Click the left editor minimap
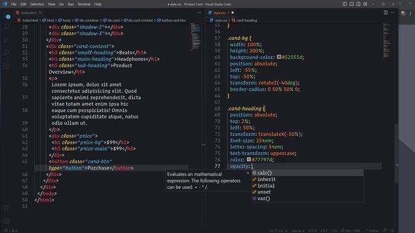This screenshot has width=415, height=233. 196,37
